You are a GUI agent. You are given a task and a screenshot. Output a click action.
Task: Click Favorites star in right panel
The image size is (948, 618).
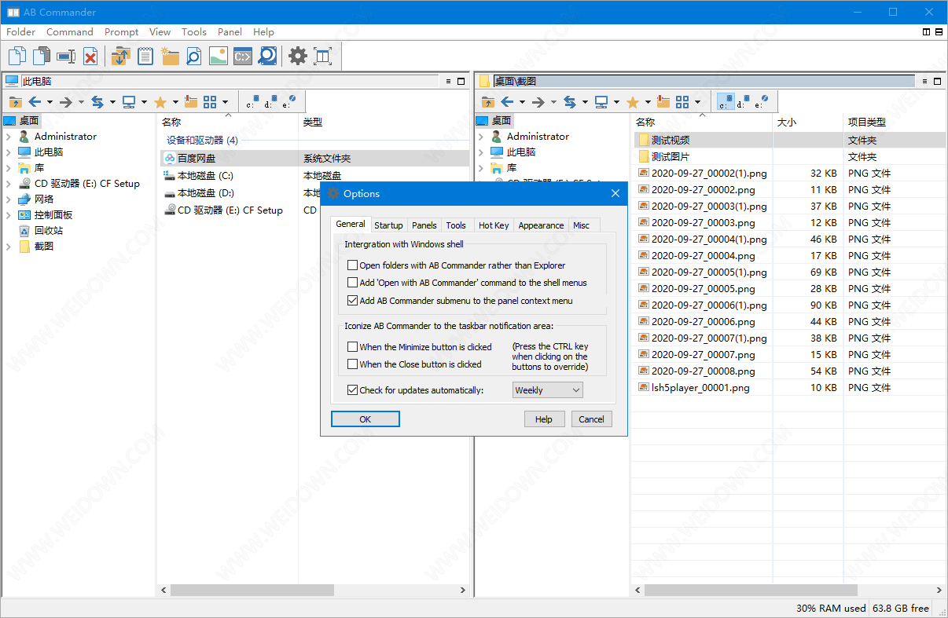[633, 102]
